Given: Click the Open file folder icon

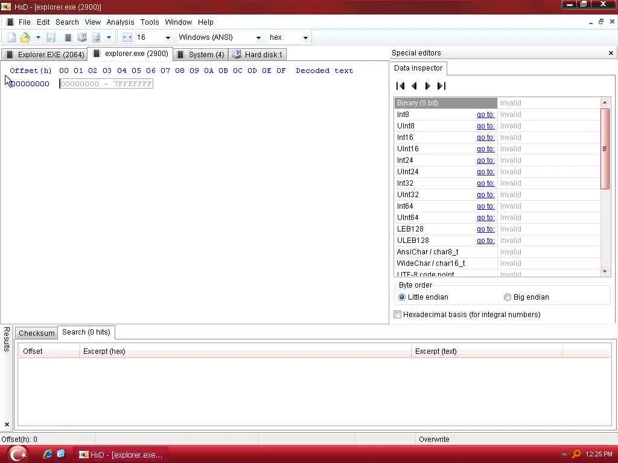Looking at the screenshot, I should coord(25,37).
